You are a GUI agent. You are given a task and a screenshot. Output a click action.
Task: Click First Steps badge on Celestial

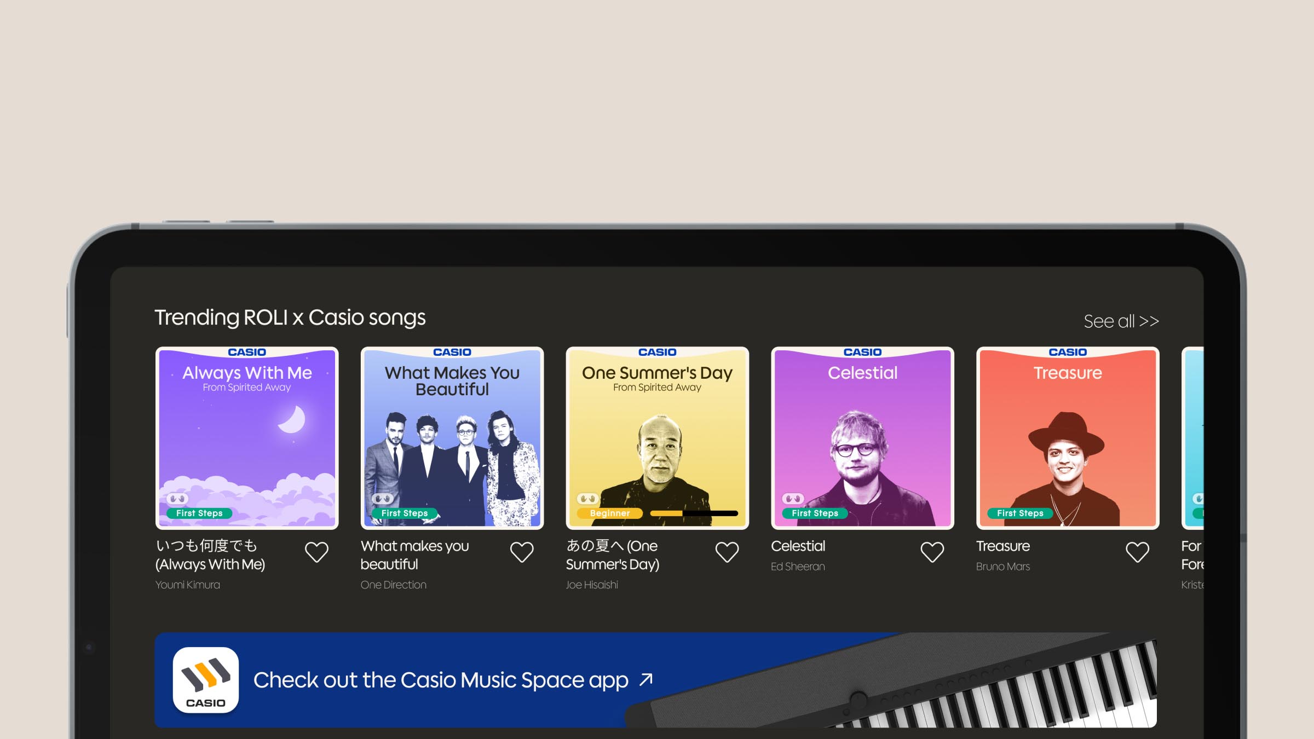(815, 513)
